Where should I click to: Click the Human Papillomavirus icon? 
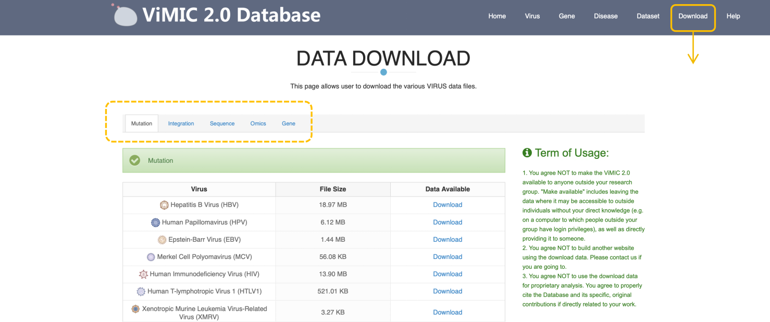tap(155, 222)
